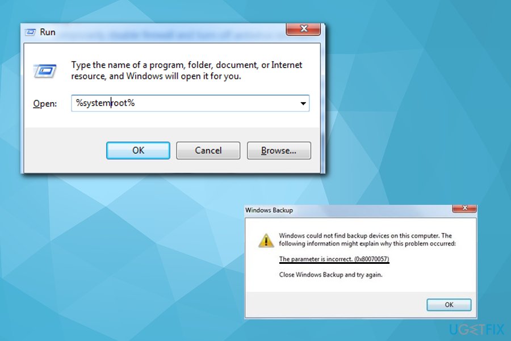The image size is (511, 341).
Task: Close the Run dialog with red X
Action: 303,29
